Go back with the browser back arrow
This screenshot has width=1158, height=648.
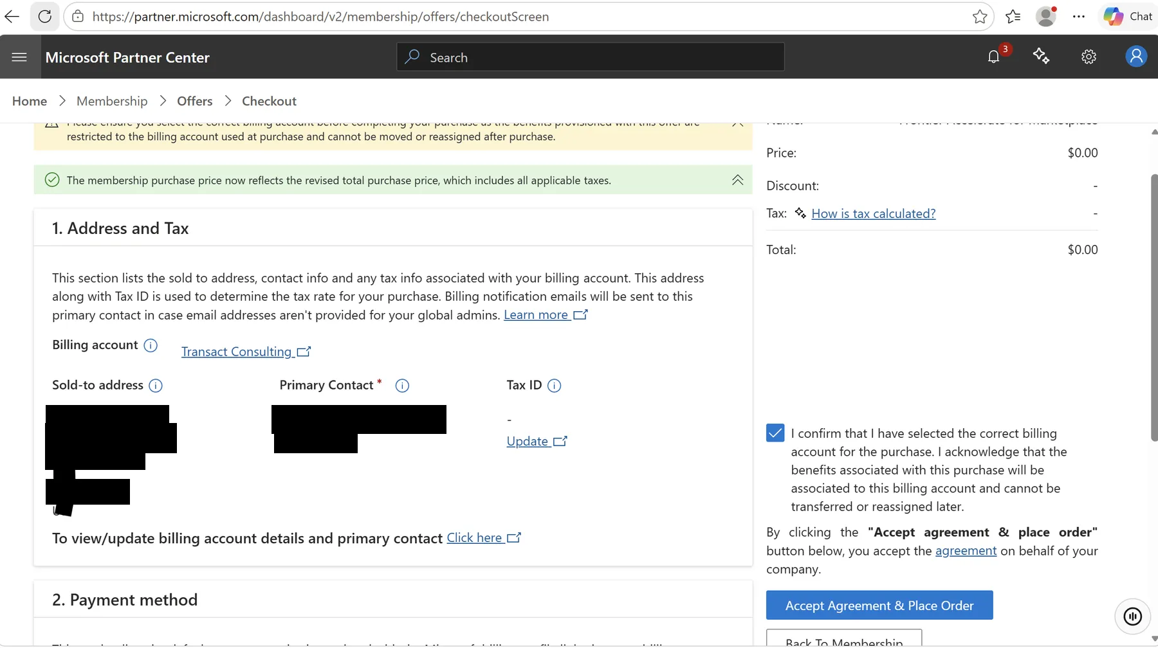(x=12, y=16)
